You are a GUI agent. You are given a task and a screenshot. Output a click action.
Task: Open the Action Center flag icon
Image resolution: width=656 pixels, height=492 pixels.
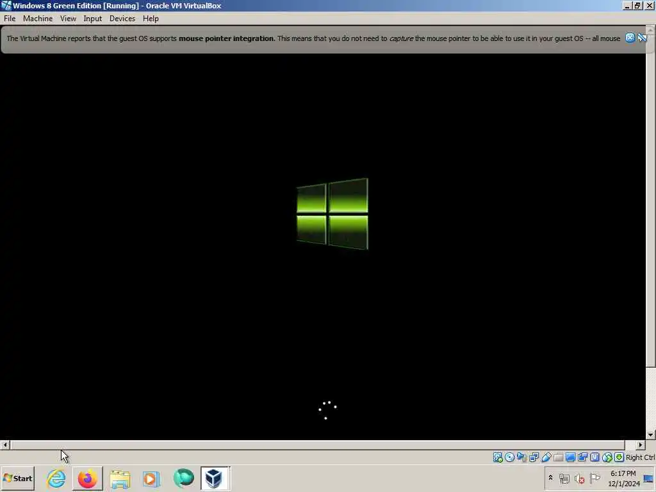click(x=594, y=478)
